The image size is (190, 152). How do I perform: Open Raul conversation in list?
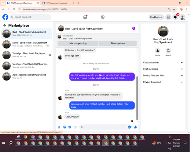[x=27, y=33]
